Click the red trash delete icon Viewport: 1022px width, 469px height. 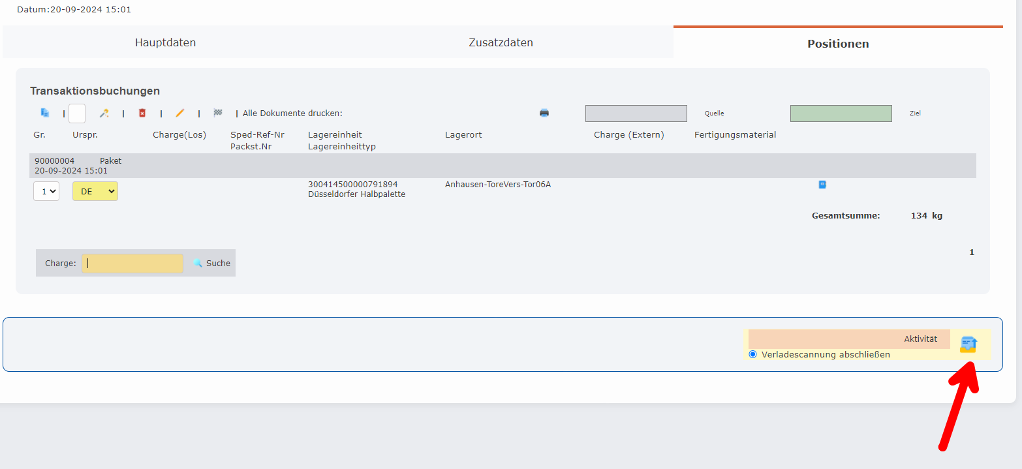pyautogui.click(x=142, y=113)
